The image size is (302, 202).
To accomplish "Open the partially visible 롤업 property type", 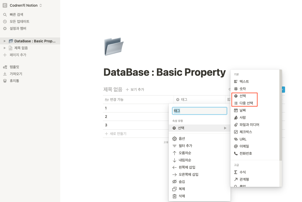I will click(255, 186).
